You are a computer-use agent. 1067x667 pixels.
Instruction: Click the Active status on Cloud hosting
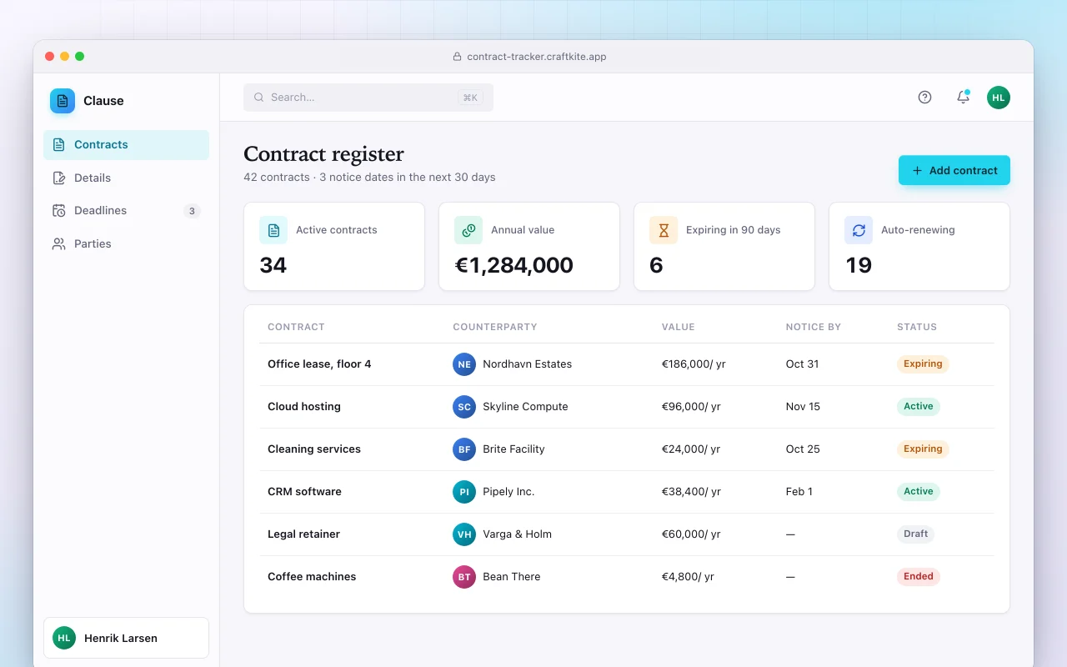(919, 407)
